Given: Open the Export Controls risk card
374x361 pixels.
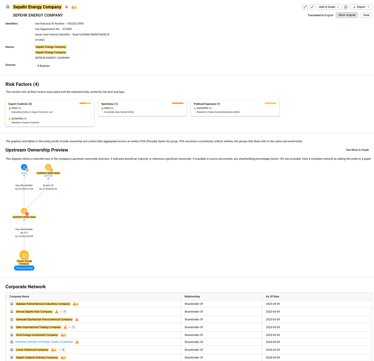Looking at the screenshot, I should [x=50, y=113].
